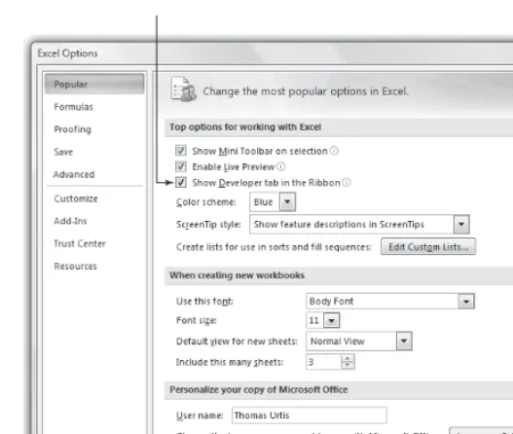Click 'Create lists for use in sorts' label
513x434 pixels.
pyautogui.click(x=274, y=247)
